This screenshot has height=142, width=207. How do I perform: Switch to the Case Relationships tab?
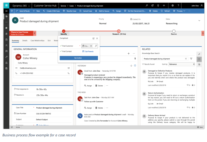coord(38,40)
